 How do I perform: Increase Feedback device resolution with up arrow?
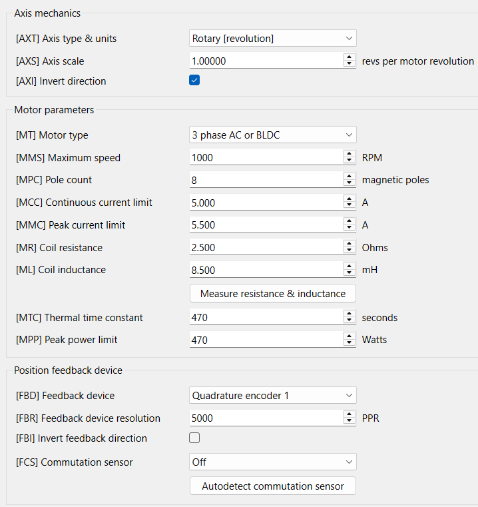click(350, 414)
